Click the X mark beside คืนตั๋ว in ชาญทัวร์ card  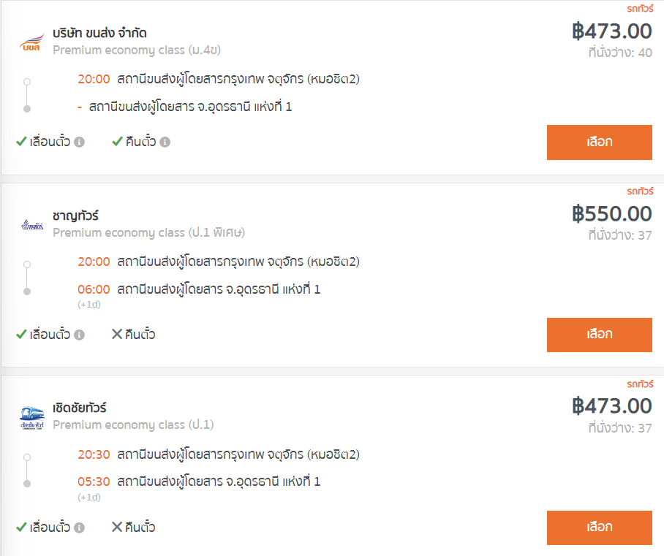coord(117,334)
